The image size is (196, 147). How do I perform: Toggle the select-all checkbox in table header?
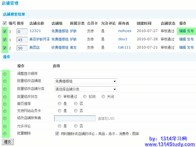point(5,23)
